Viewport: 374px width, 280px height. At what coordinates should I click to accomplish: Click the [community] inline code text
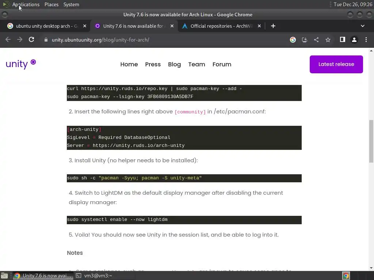[190, 112]
